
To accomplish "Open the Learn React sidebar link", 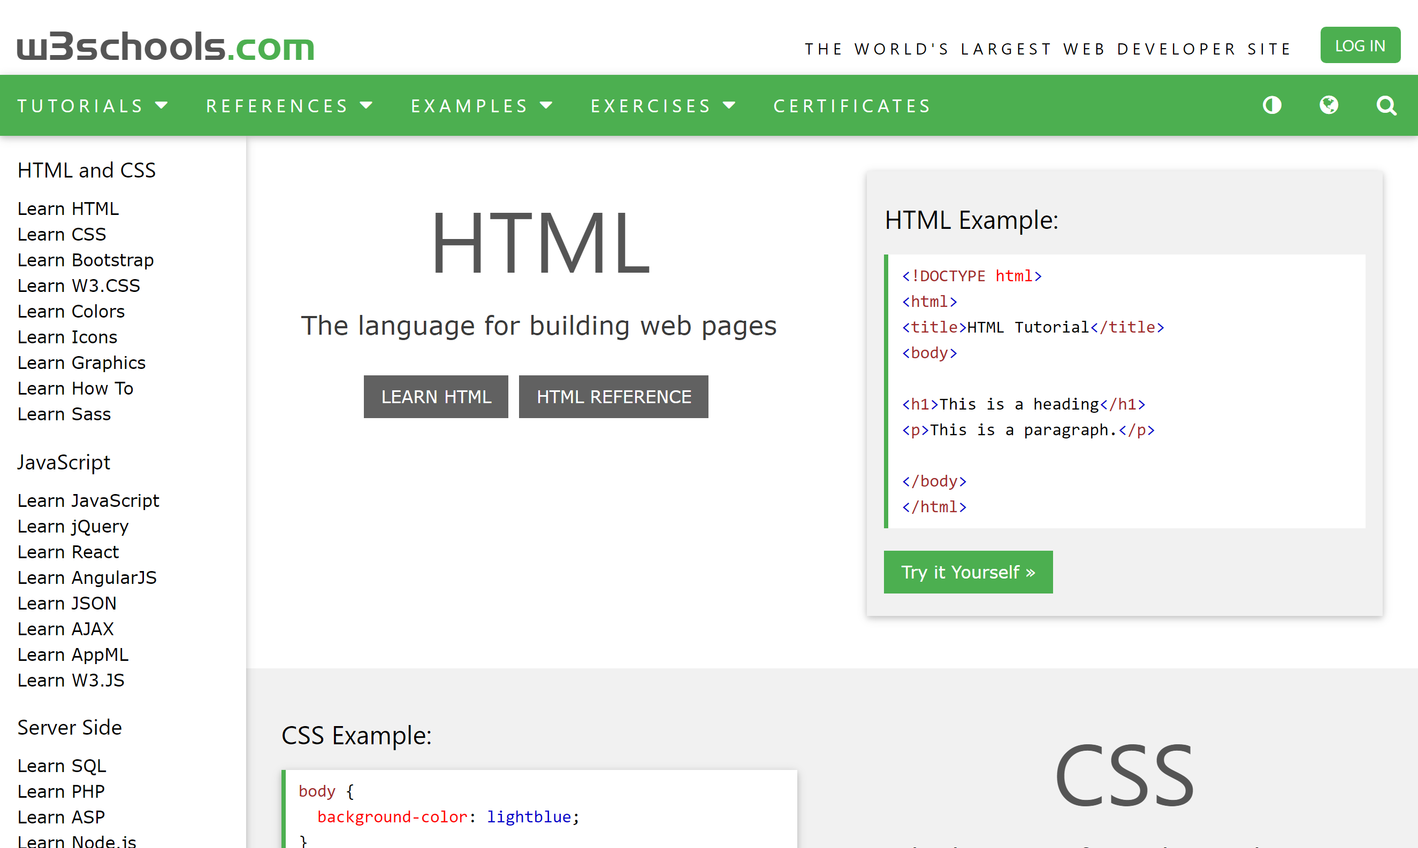I will 68,552.
